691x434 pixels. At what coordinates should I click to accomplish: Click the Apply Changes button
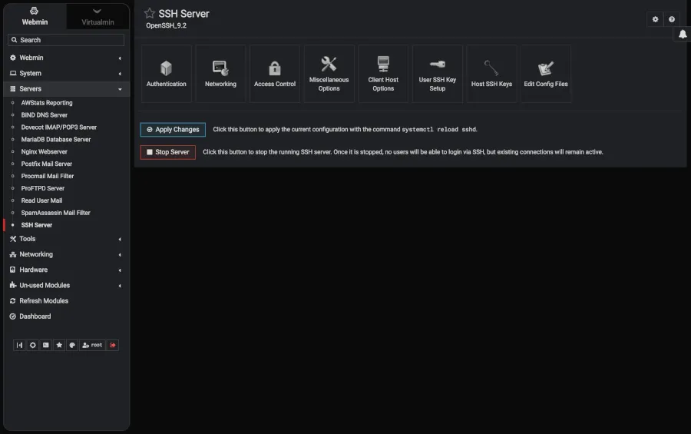[x=173, y=130]
